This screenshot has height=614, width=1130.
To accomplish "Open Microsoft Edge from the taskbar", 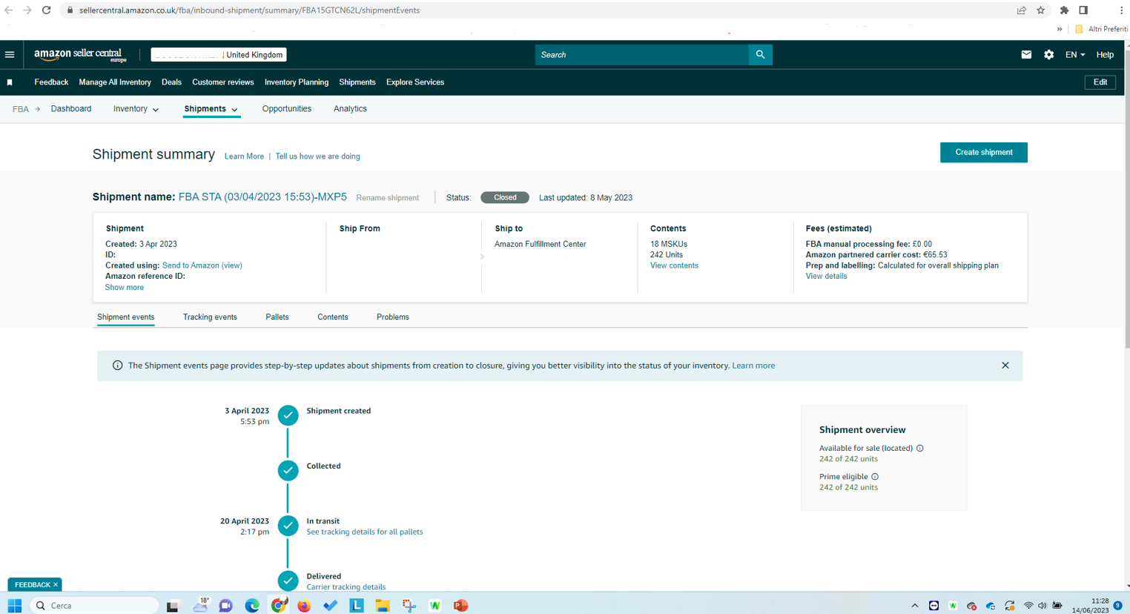I will click(x=252, y=606).
